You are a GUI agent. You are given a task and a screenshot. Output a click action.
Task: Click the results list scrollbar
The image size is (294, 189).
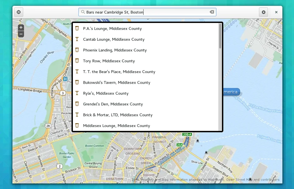click(220, 36)
